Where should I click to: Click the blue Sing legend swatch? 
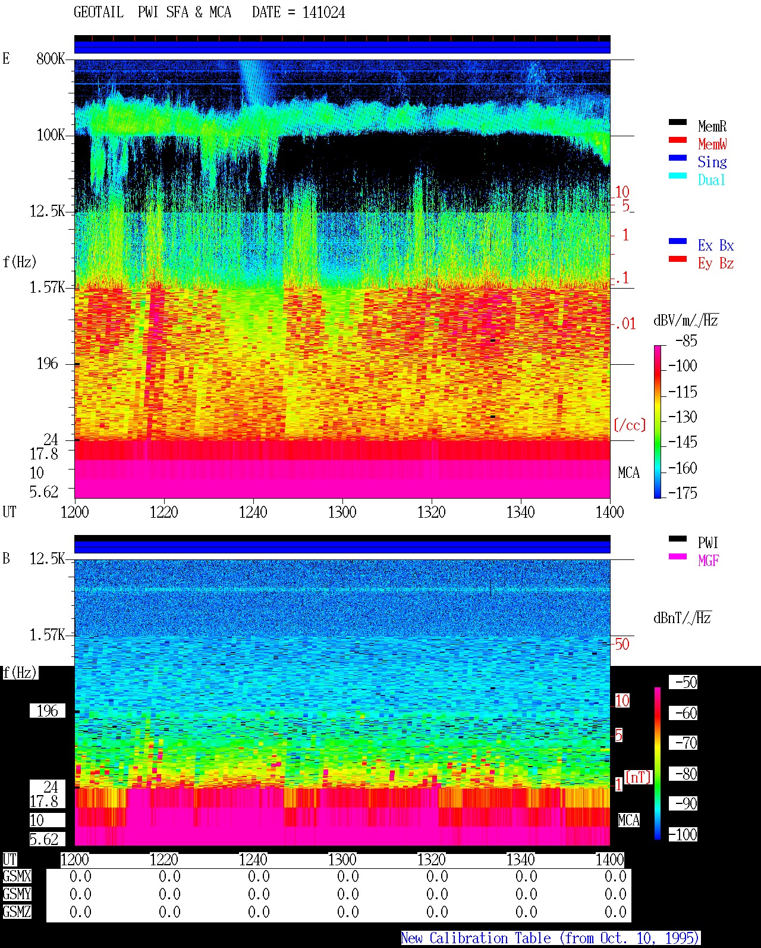[x=678, y=158]
